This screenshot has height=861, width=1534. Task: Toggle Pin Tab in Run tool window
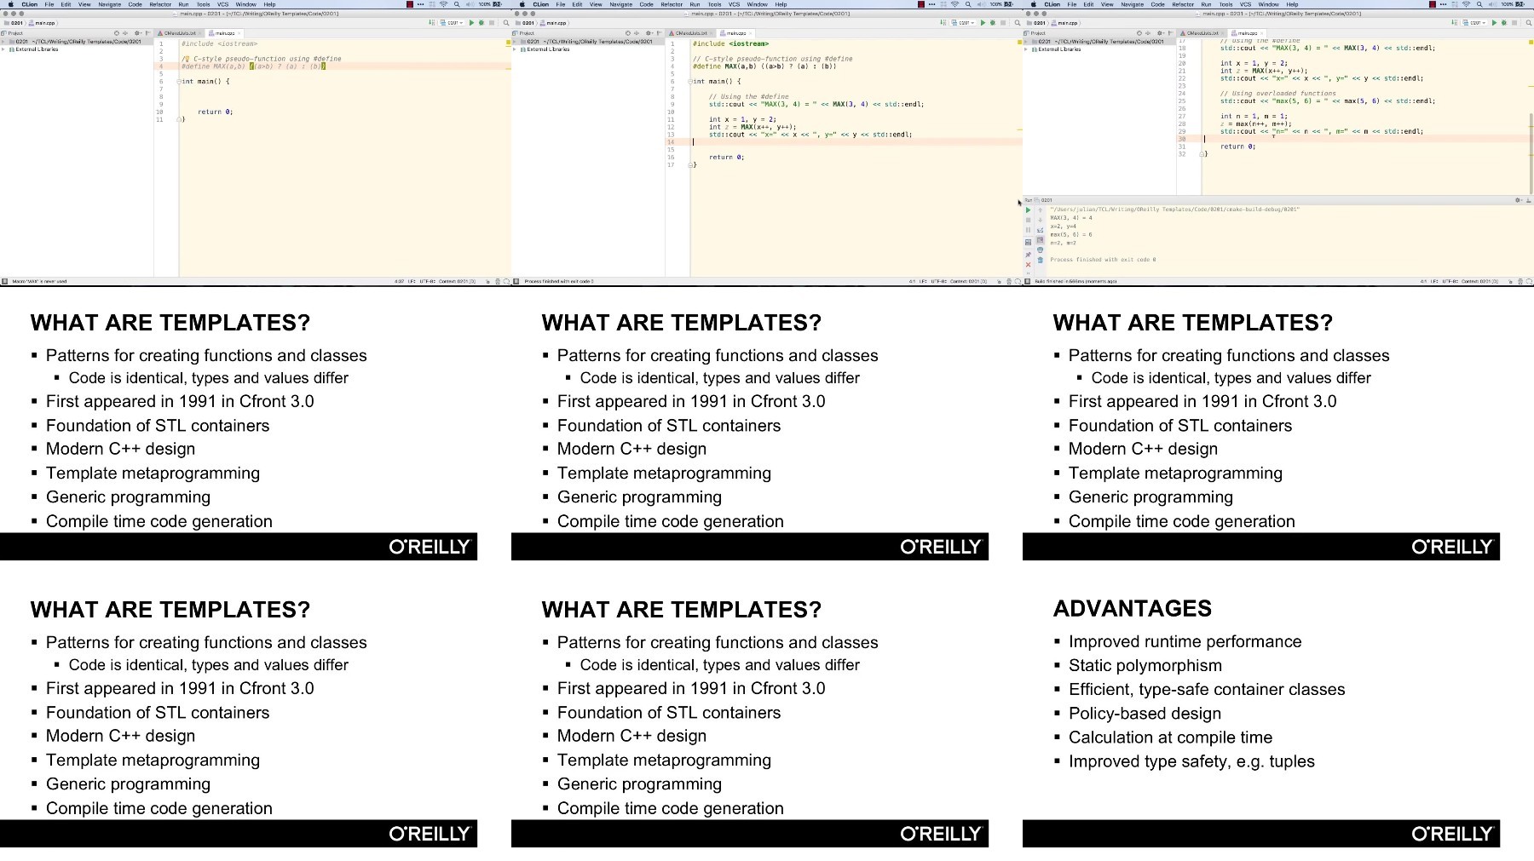1028,255
